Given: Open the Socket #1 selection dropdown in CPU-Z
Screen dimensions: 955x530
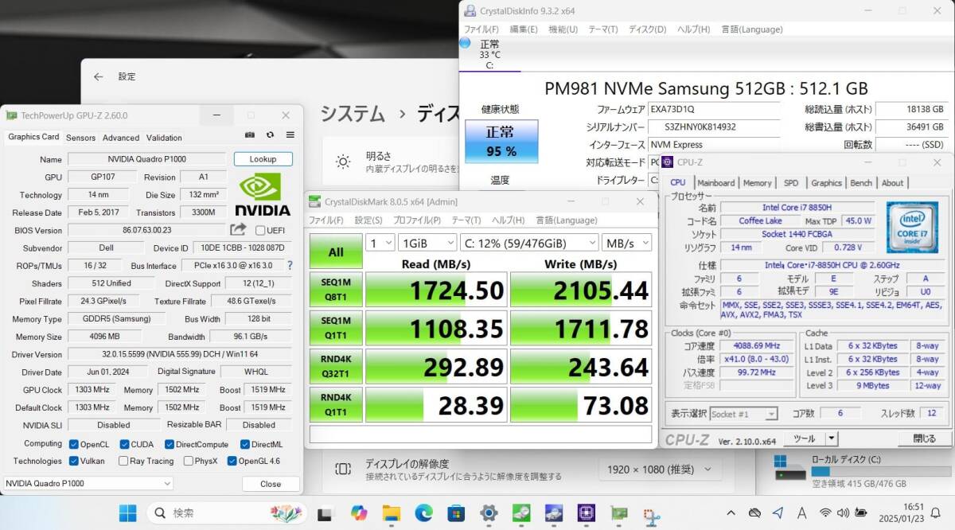Looking at the screenshot, I should pos(743,414).
